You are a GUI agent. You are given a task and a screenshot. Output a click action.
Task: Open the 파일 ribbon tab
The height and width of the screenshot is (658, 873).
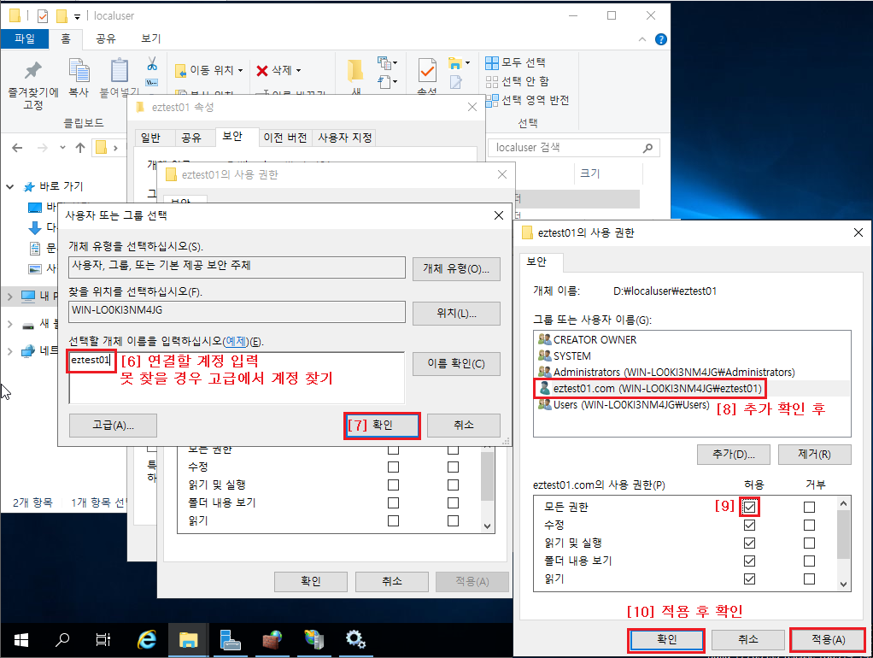click(x=25, y=38)
